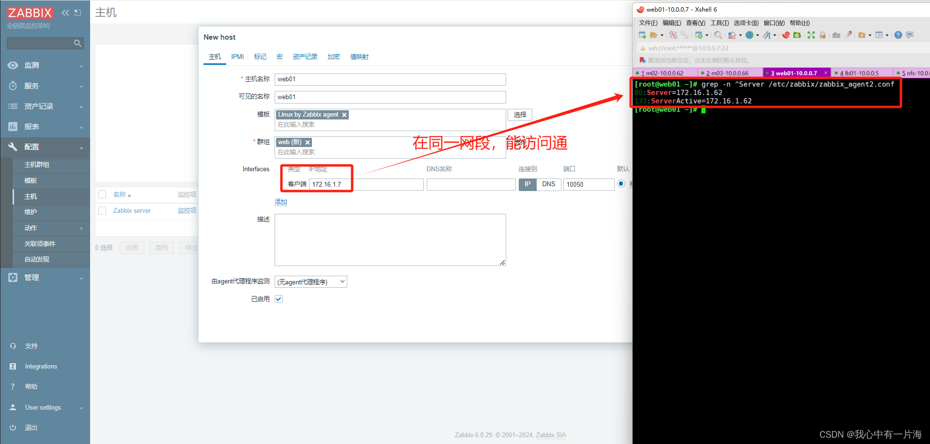Click the port 10050 field
Viewport: 930px width, 444px height.
pyautogui.click(x=589, y=184)
